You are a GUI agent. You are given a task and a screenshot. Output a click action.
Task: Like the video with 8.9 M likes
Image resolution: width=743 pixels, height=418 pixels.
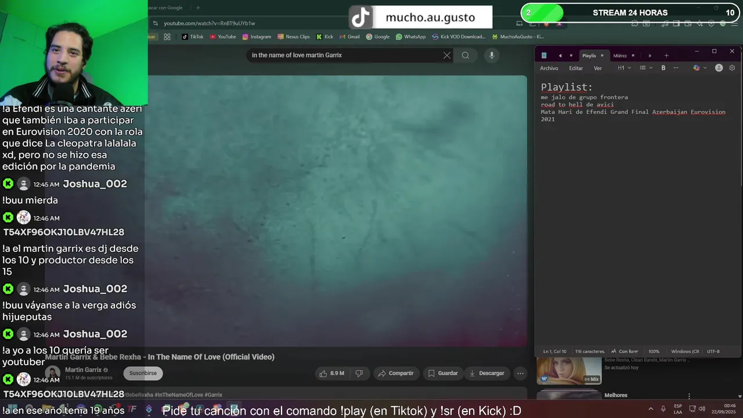[x=331, y=373]
